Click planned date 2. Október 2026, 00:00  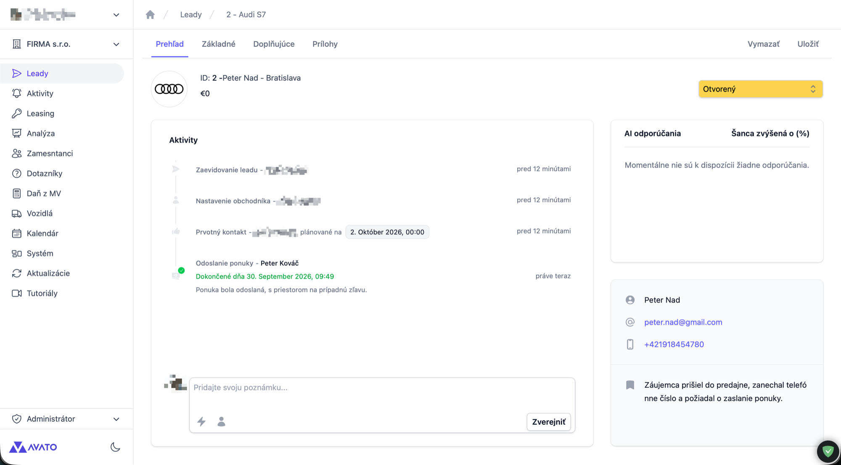(387, 232)
